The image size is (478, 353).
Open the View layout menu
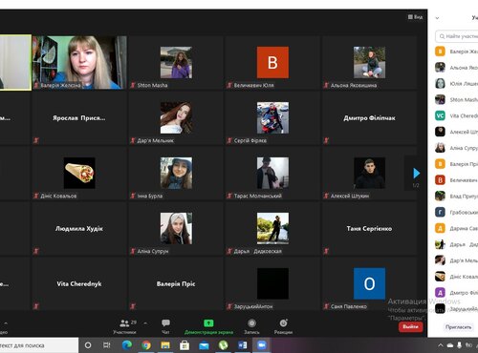point(415,17)
